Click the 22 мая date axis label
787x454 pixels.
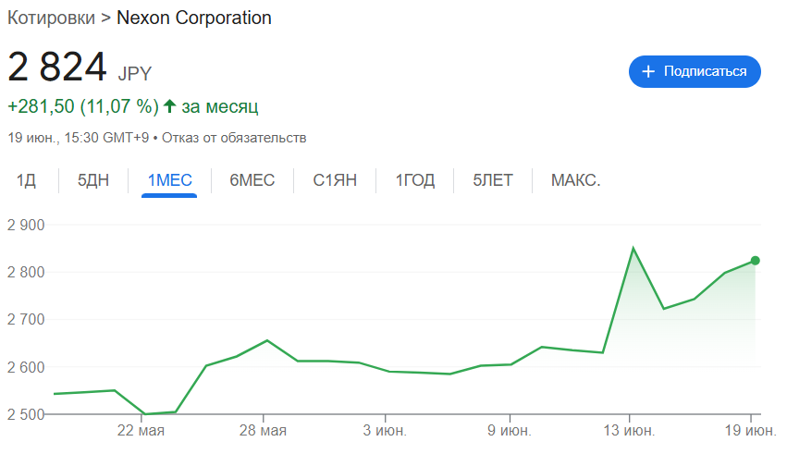pyautogui.click(x=141, y=431)
